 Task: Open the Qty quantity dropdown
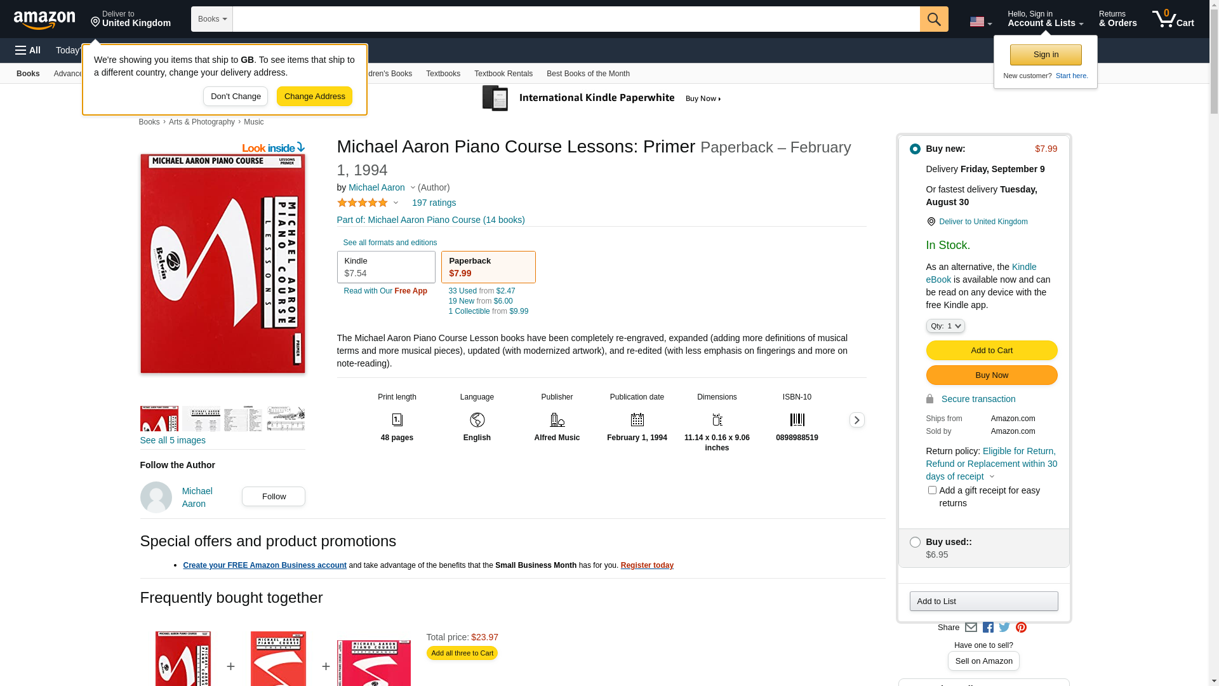[x=945, y=326]
